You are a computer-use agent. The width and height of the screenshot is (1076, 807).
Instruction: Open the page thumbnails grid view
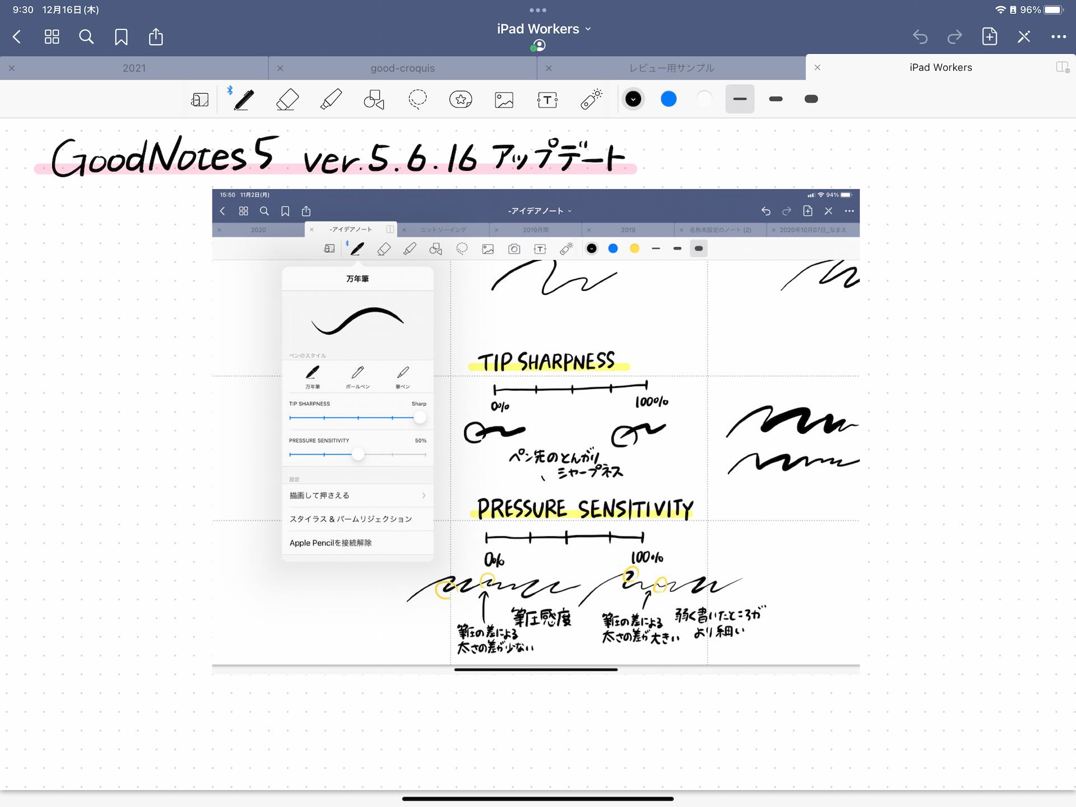point(52,37)
